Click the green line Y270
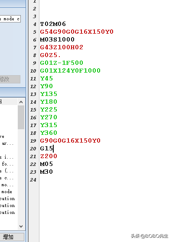172x242 pixels. tap(49, 117)
